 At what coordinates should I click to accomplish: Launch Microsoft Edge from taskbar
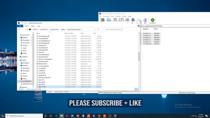[56, 116]
